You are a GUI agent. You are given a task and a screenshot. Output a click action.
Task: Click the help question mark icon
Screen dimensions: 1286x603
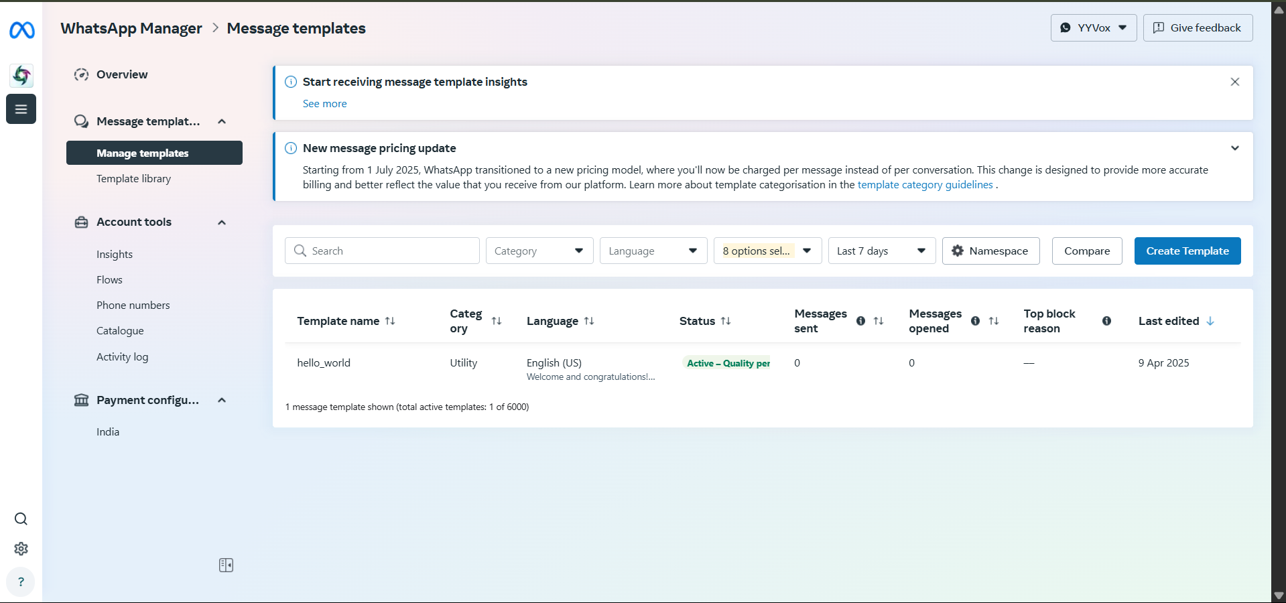point(21,582)
